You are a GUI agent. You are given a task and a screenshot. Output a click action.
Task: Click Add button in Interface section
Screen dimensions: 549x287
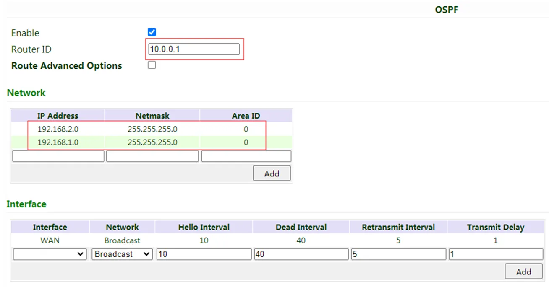coord(523,271)
